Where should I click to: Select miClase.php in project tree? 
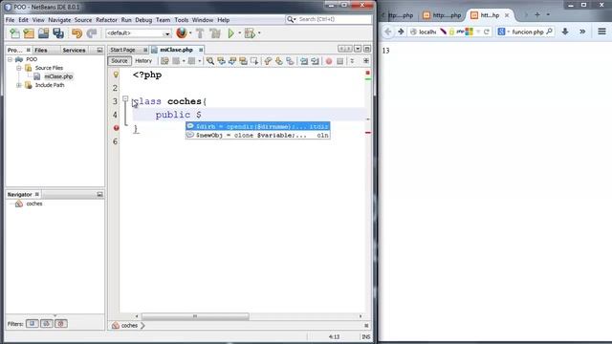(58, 76)
